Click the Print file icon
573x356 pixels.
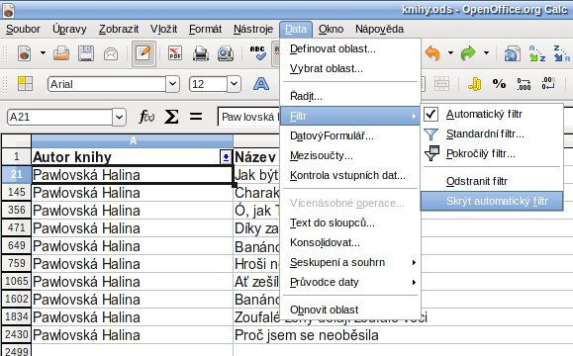[201, 53]
